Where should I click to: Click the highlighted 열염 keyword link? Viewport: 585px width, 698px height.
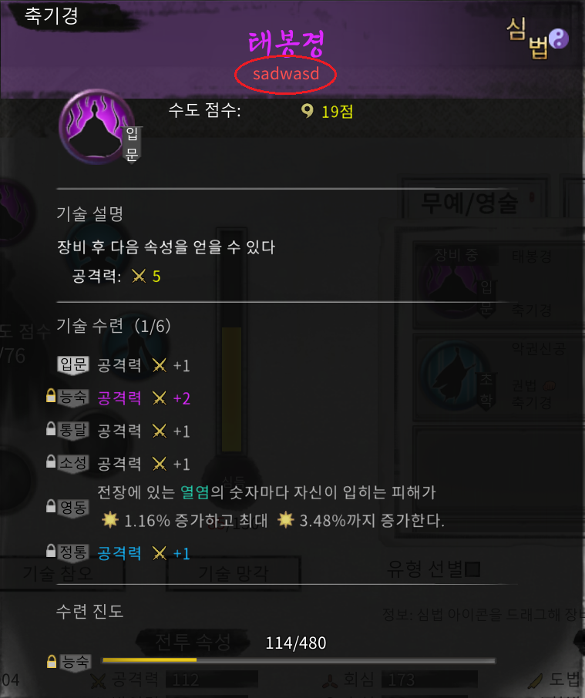point(194,492)
